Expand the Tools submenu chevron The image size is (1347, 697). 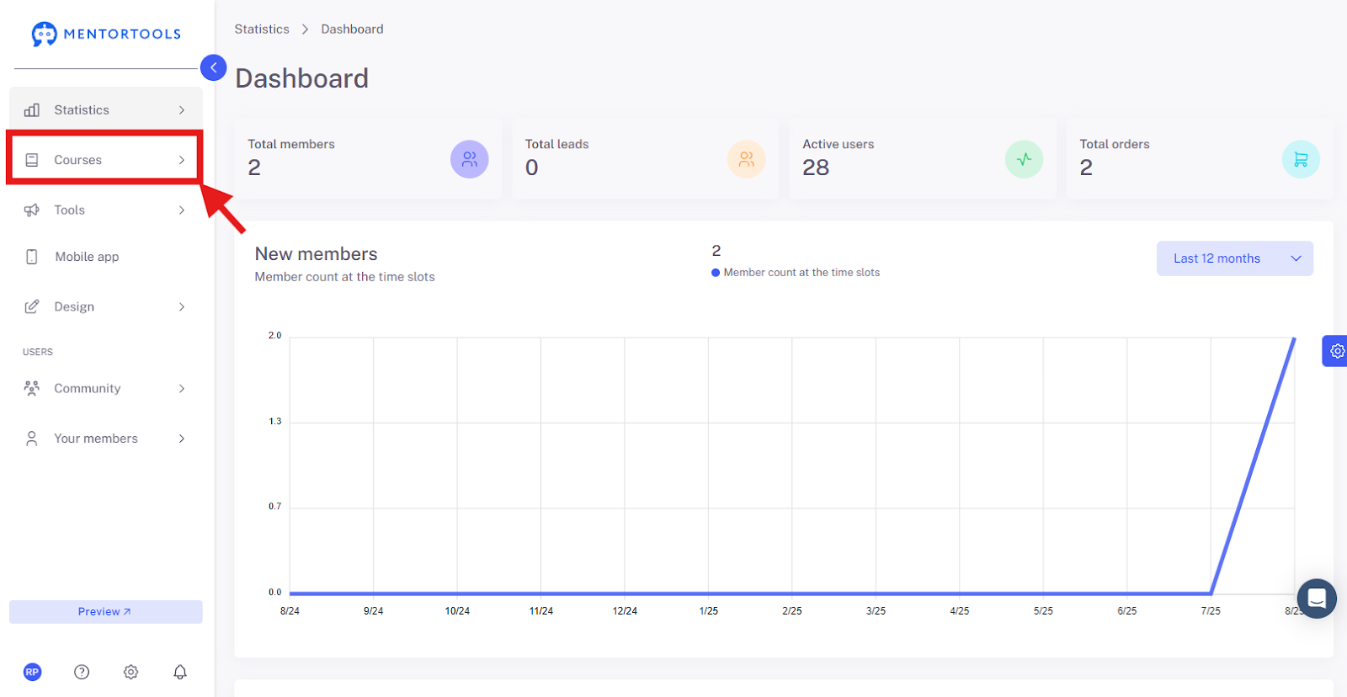[182, 210]
